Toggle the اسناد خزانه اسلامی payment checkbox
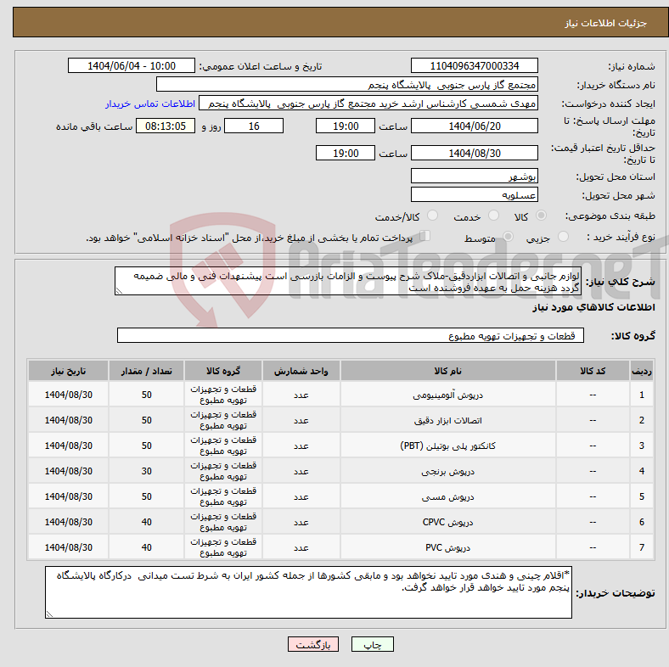Viewport: 669px width, 667px height. point(424,236)
